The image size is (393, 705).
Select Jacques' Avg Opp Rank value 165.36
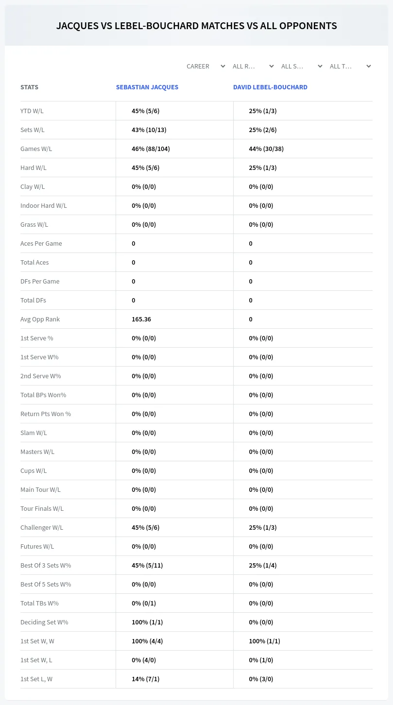(141, 319)
